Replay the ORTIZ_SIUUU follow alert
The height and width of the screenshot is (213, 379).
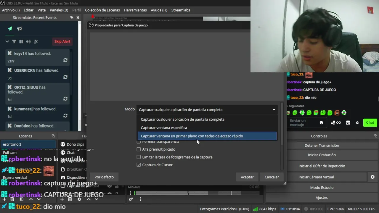[x=65, y=99]
